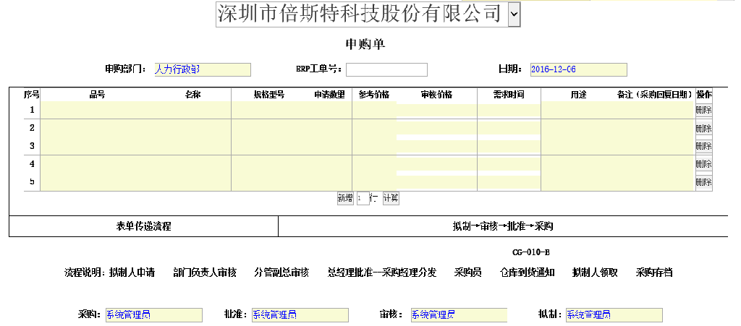Click the 申购部门 field showing 人力行政部
This screenshot has height=326, width=741.
(x=203, y=69)
